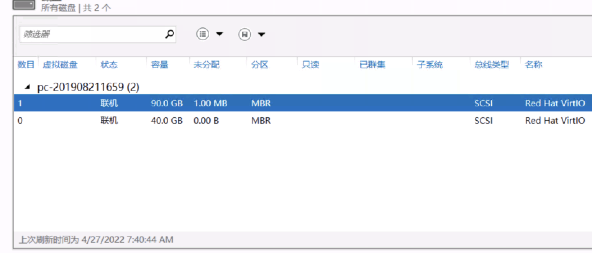Click the 联机 status of 90.0 GB disk
The width and height of the screenshot is (592, 253).
coord(109,103)
